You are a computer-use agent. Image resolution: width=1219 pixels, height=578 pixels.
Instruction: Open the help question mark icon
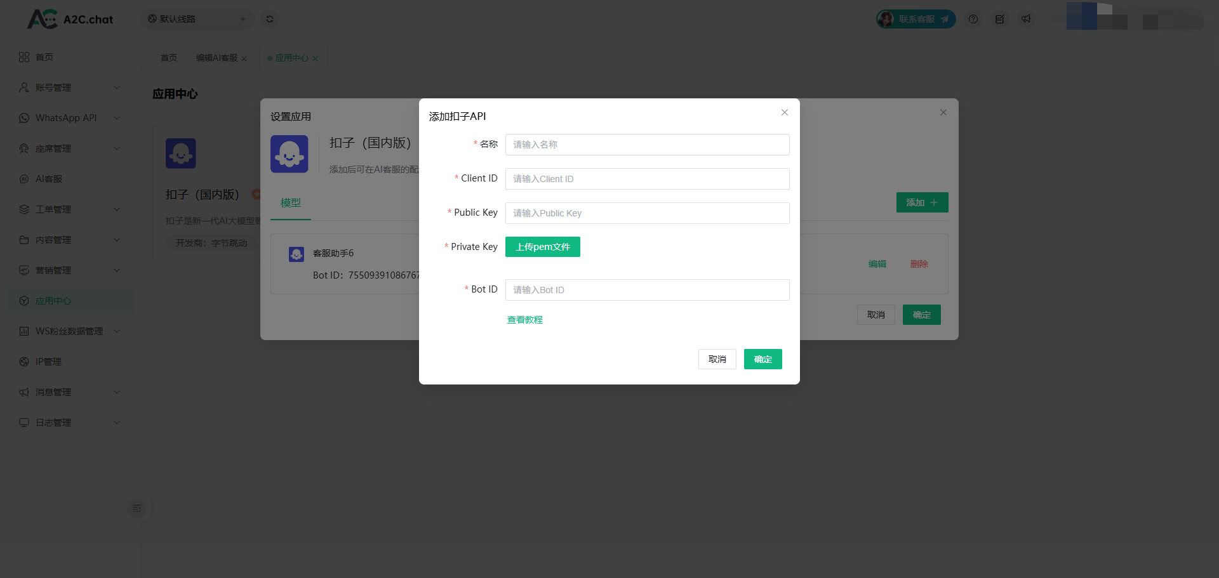pos(973,19)
